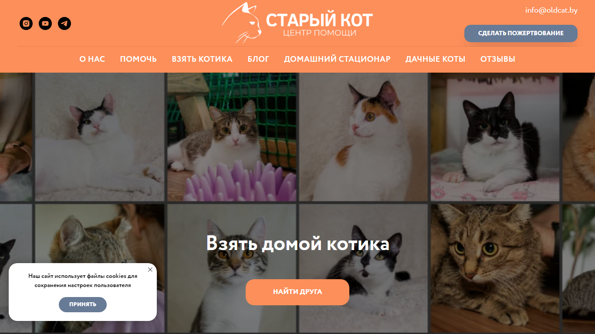Go to Взять котика page
Screen dimensions: 595x334
coord(202,59)
